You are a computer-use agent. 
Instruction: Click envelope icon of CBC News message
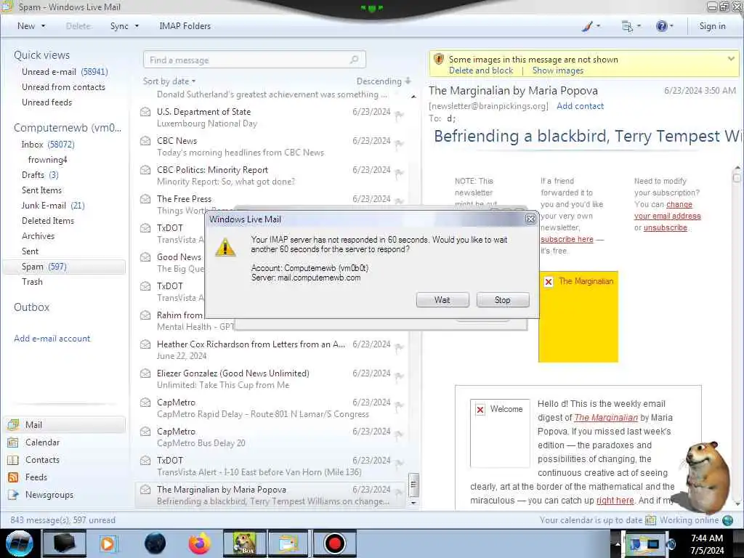pyautogui.click(x=145, y=141)
